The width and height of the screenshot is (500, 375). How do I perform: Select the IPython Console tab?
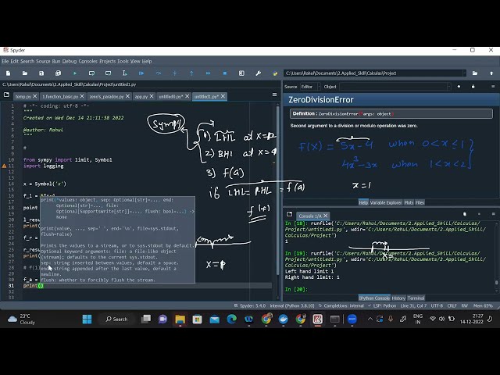[374, 298]
